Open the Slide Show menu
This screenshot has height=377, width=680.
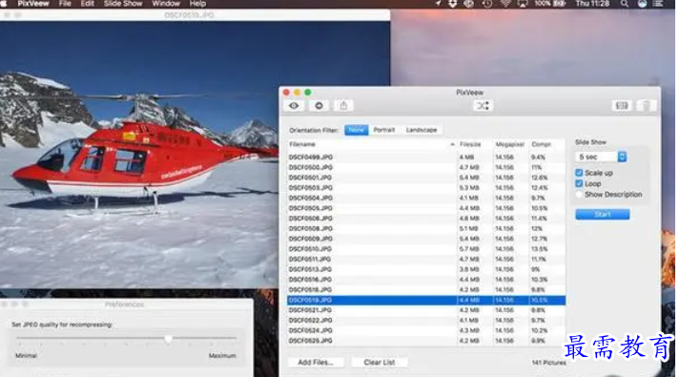point(123,4)
